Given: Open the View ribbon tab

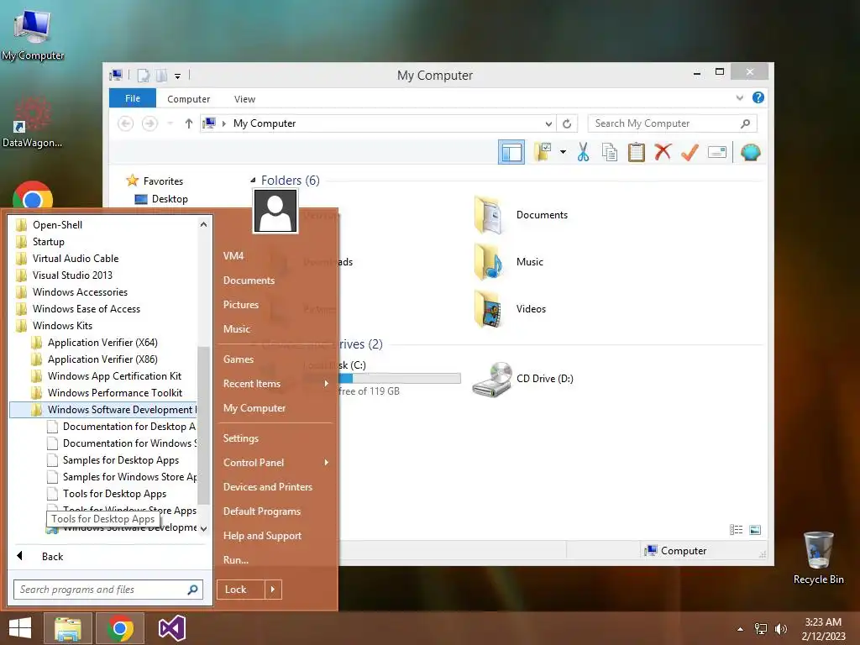Looking at the screenshot, I should [244, 99].
